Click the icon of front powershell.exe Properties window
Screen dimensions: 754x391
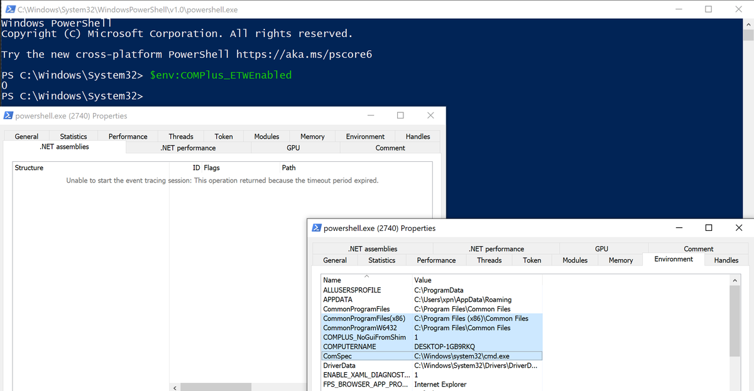pyautogui.click(x=317, y=228)
